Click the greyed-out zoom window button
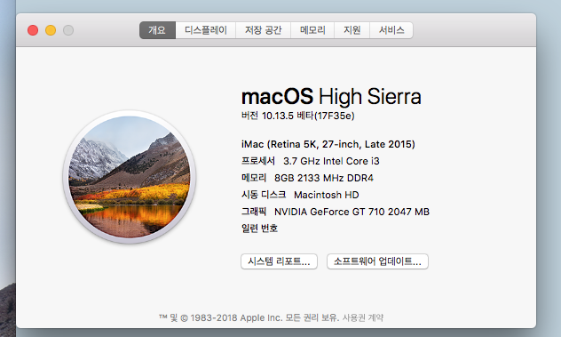Image resolution: width=561 pixels, height=337 pixels. coord(68,30)
